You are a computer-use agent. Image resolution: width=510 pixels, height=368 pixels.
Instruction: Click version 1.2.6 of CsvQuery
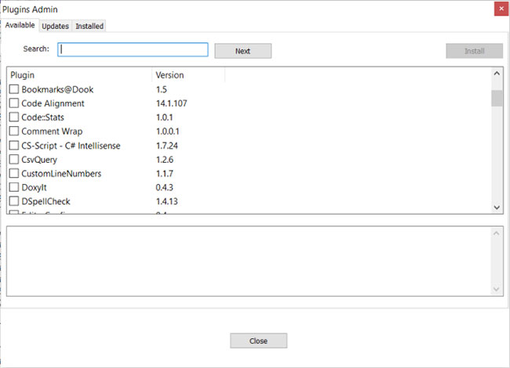165,160
